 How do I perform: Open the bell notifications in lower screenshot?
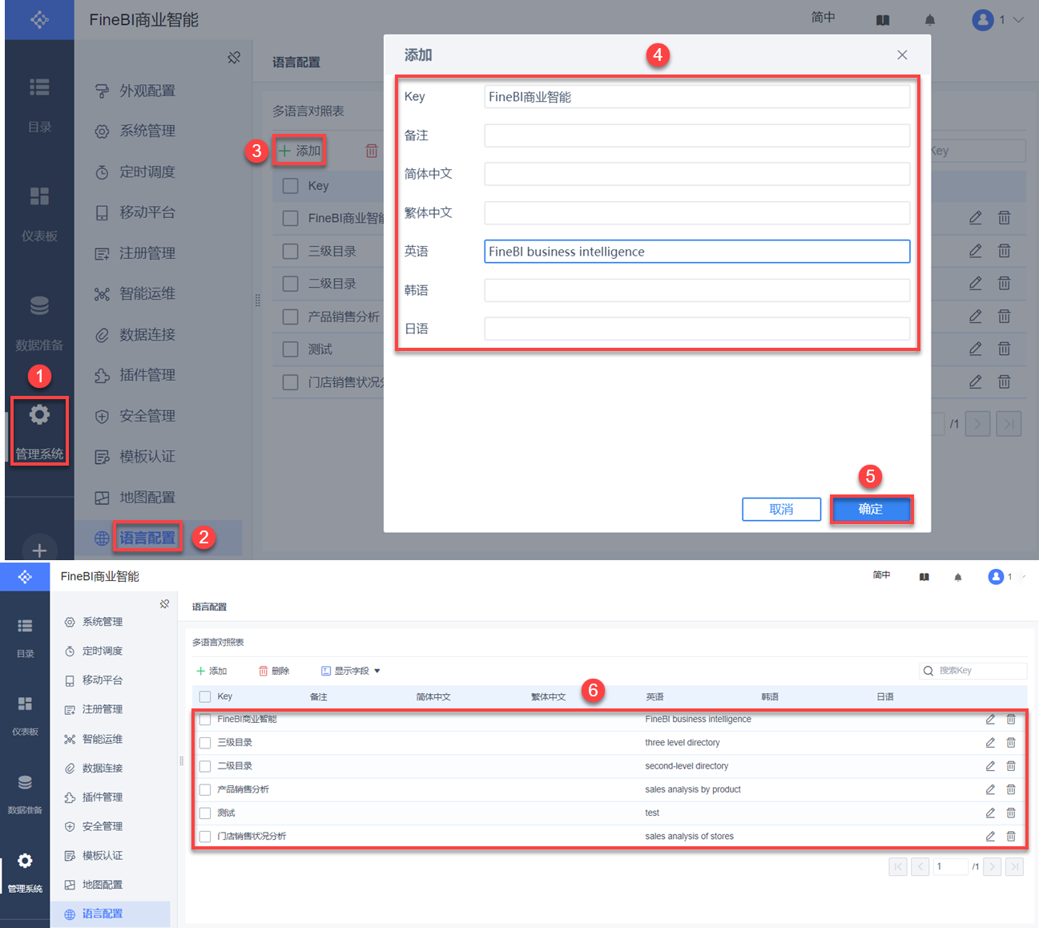(x=958, y=577)
